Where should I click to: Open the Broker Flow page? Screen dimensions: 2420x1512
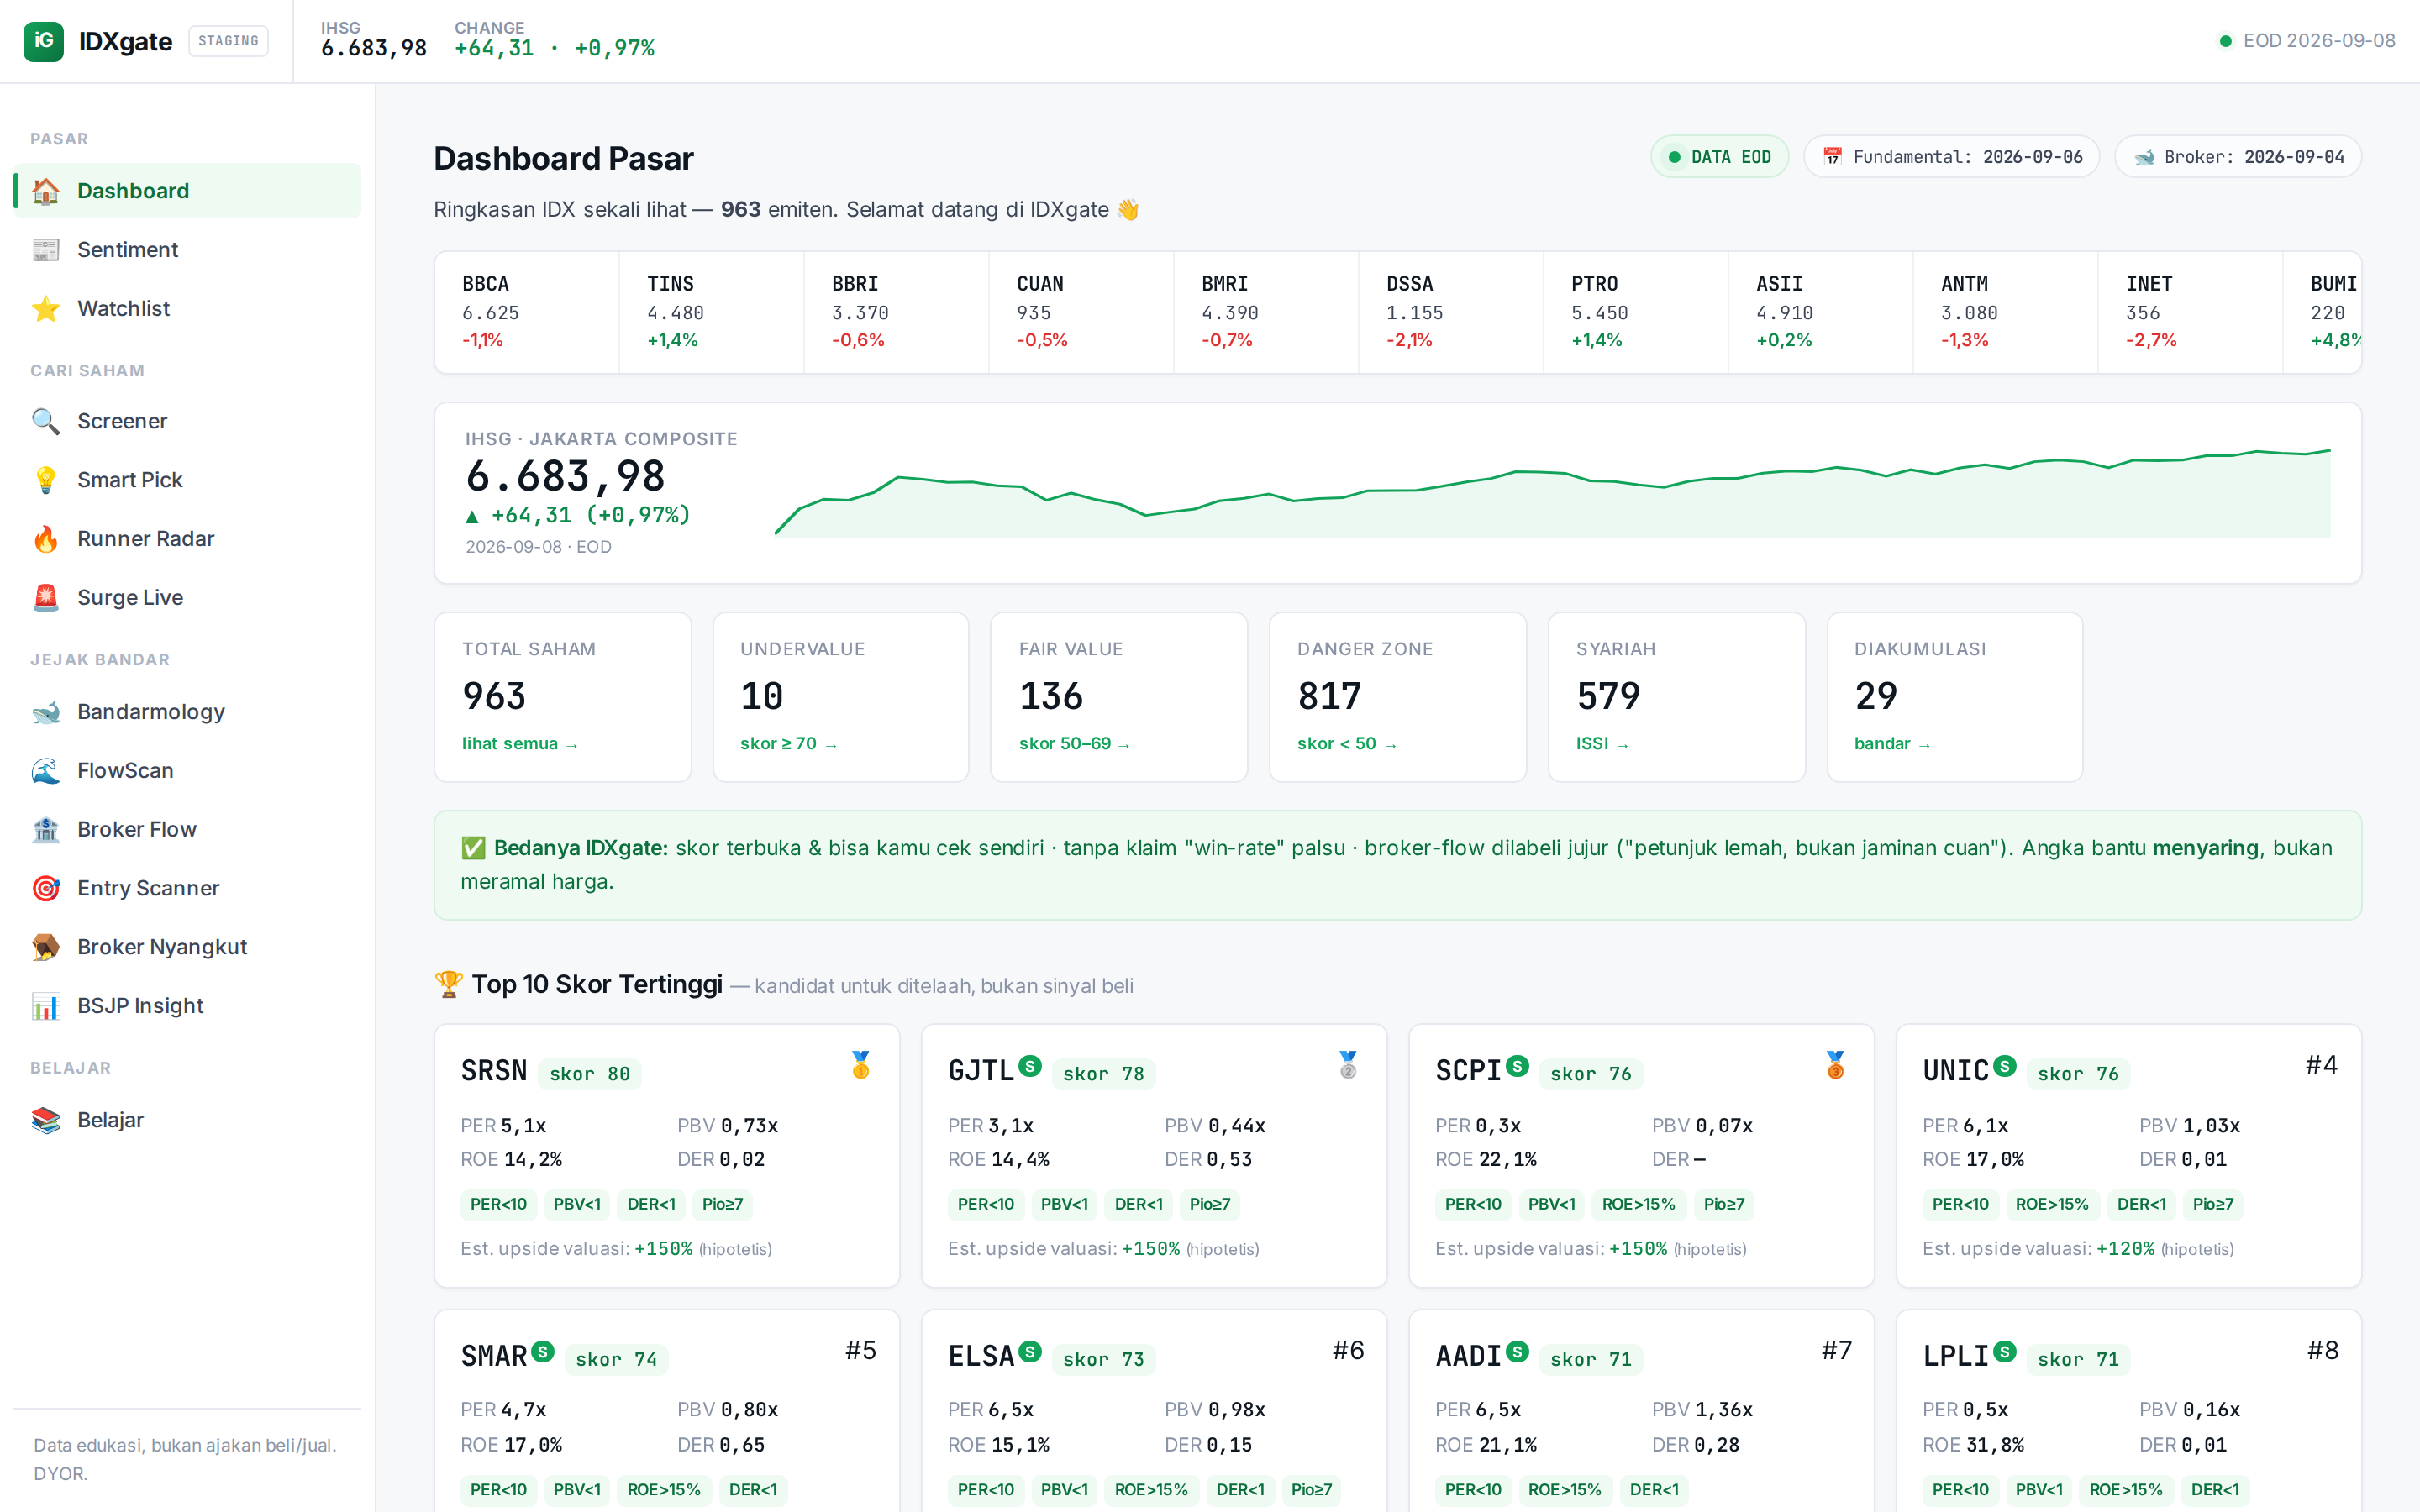click(x=187, y=830)
